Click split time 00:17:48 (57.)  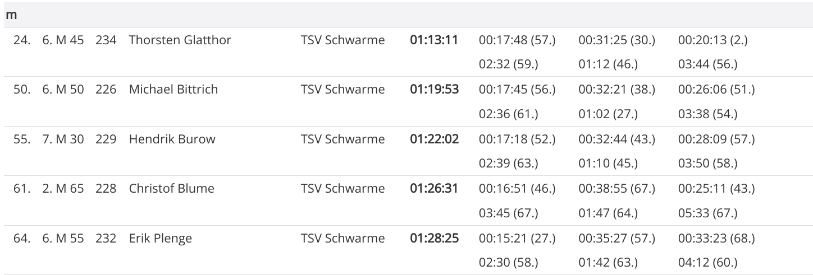[517, 40]
